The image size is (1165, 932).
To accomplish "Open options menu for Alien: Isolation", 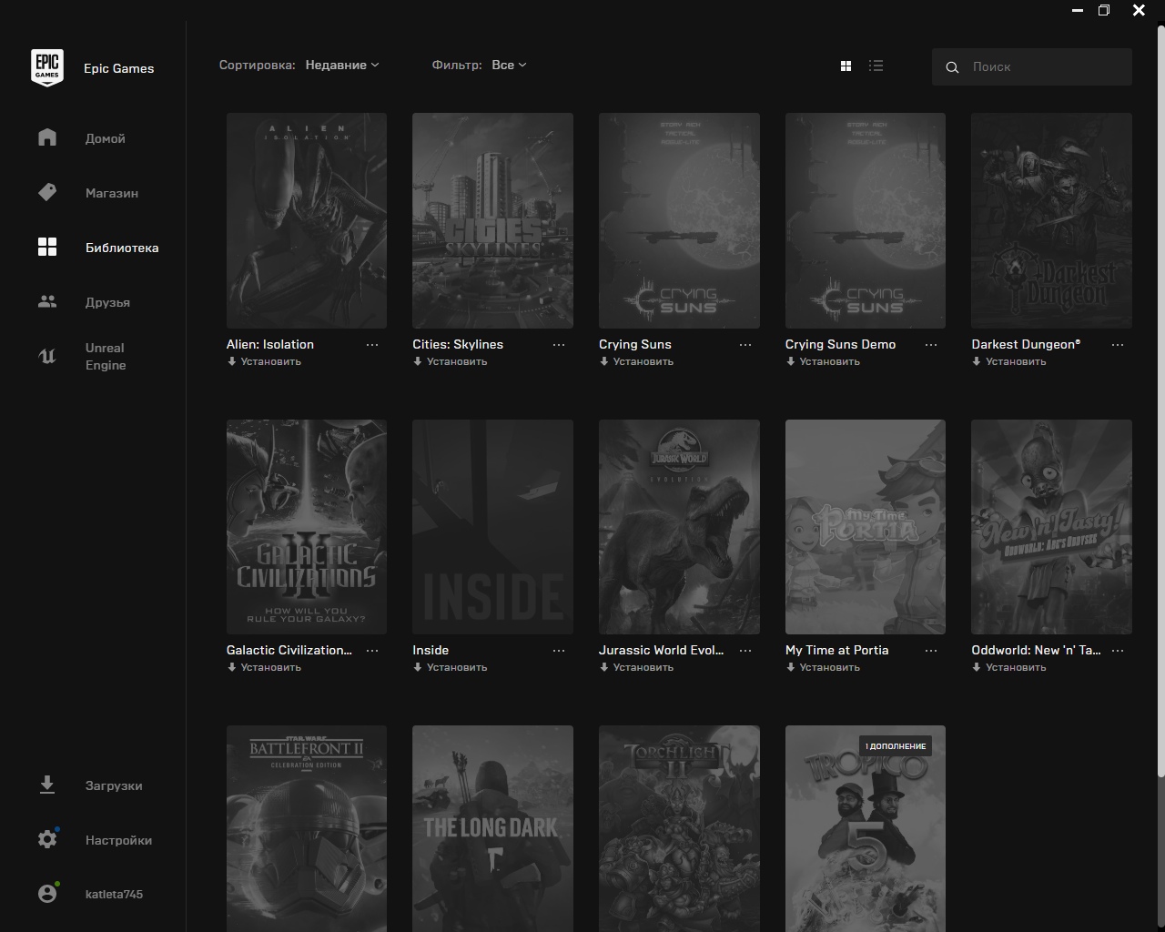I will [x=372, y=345].
